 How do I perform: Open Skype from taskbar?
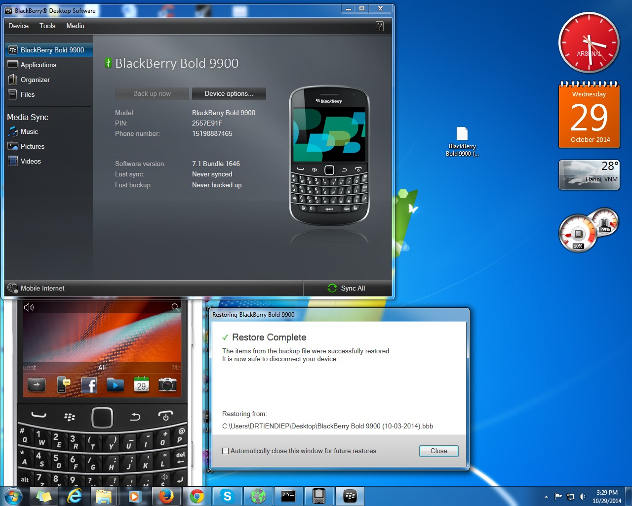click(x=227, y=496)
